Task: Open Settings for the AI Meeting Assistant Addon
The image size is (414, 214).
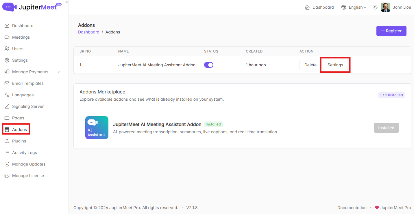Action: (335, 65)
